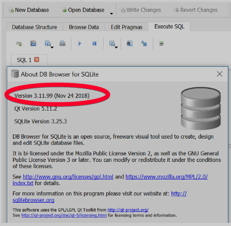
Task: Open the qt-project.org link
Action: pyautogui.click(x=128, y=210)
